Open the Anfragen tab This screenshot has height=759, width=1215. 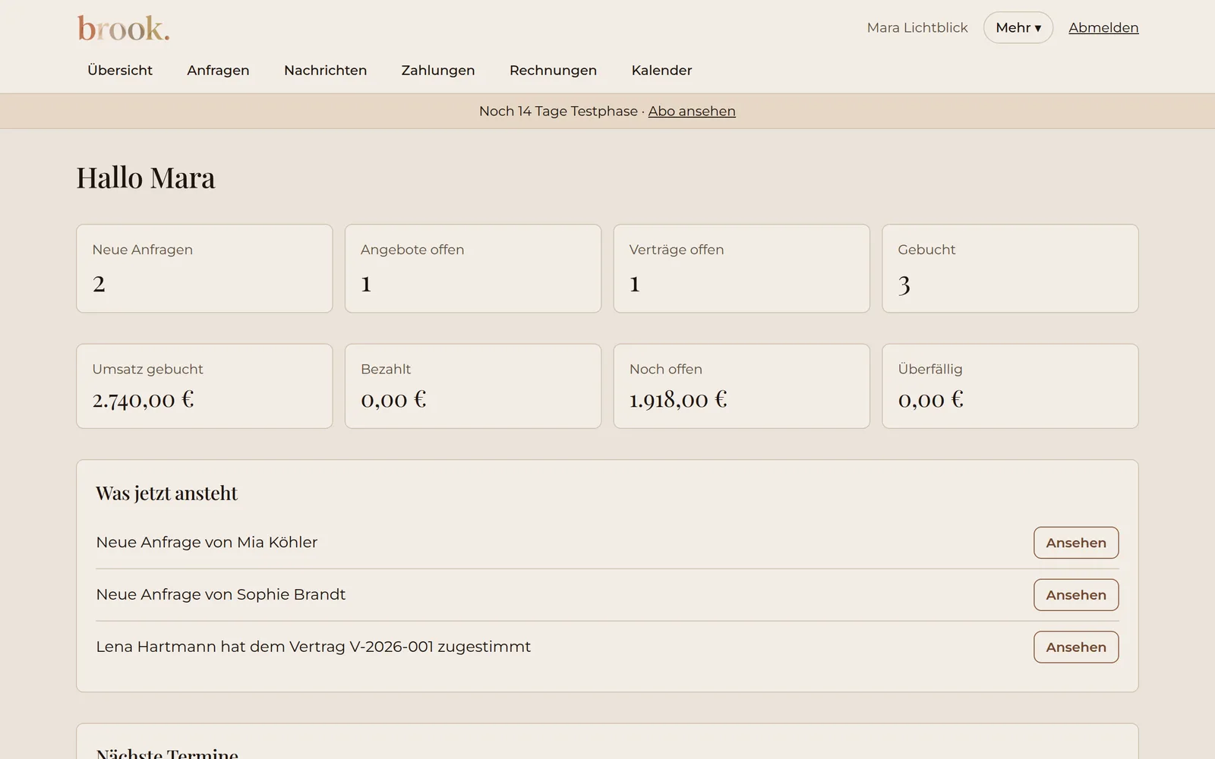coord(218,70)
